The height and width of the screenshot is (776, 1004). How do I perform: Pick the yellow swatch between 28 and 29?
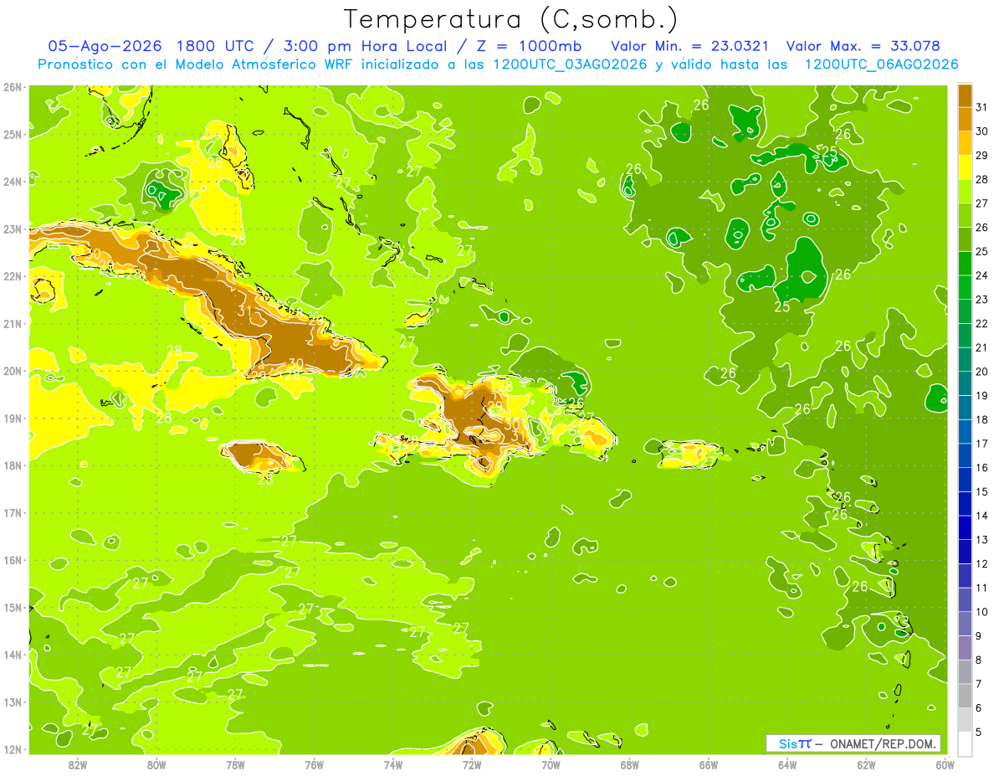coord(965,167)
